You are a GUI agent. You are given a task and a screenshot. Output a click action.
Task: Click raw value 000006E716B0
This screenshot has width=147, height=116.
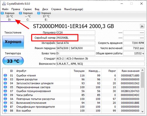coord(130,75)
